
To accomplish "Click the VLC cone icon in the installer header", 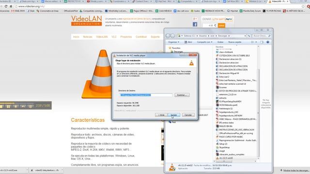I will pyautogui.click(x=191, y=63).
